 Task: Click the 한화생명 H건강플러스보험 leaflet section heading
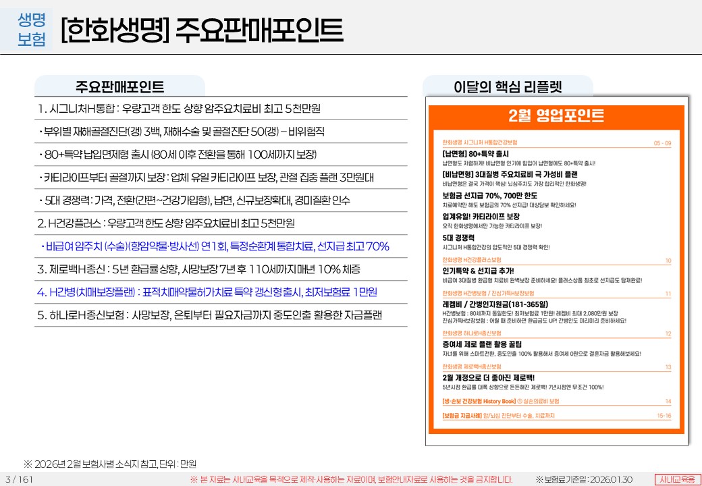pos(472,260)
